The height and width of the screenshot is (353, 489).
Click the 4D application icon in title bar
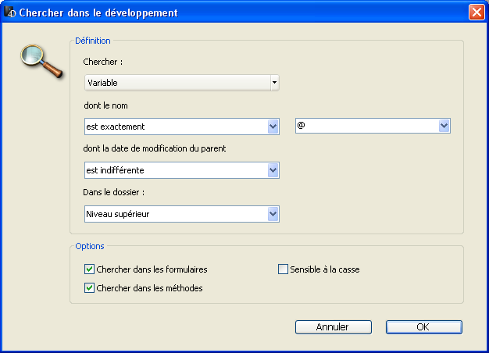coord(10,12)
